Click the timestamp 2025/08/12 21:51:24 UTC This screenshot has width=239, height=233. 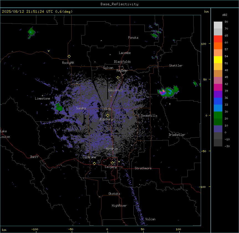click(x=27, y=12)
